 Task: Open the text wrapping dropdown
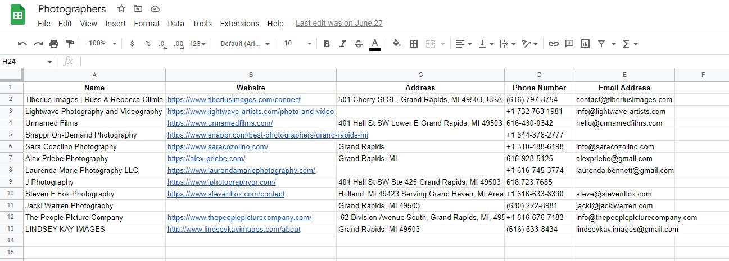508,44
